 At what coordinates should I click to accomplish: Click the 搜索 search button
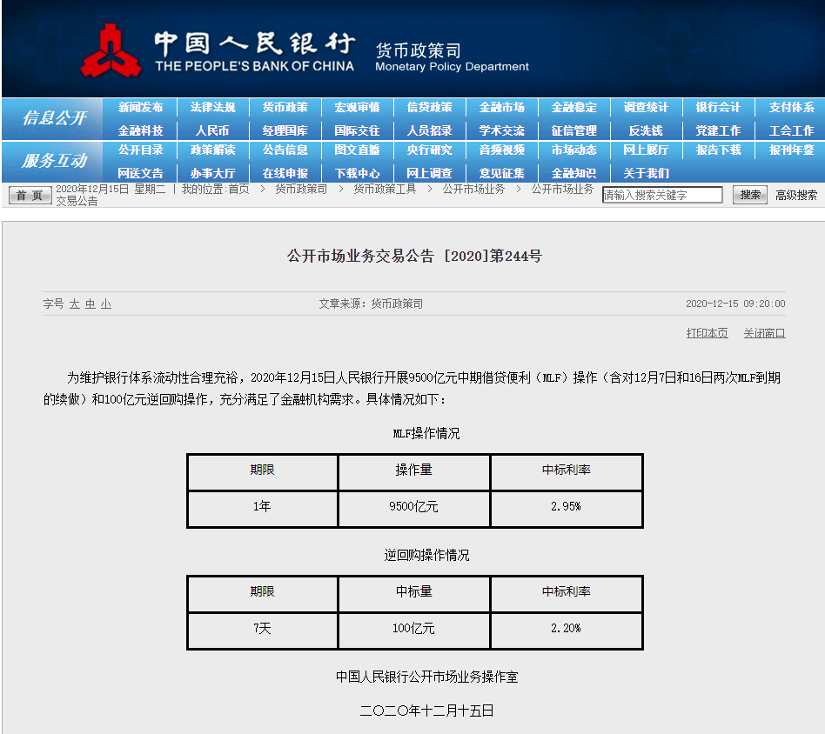tap(750, 195)
